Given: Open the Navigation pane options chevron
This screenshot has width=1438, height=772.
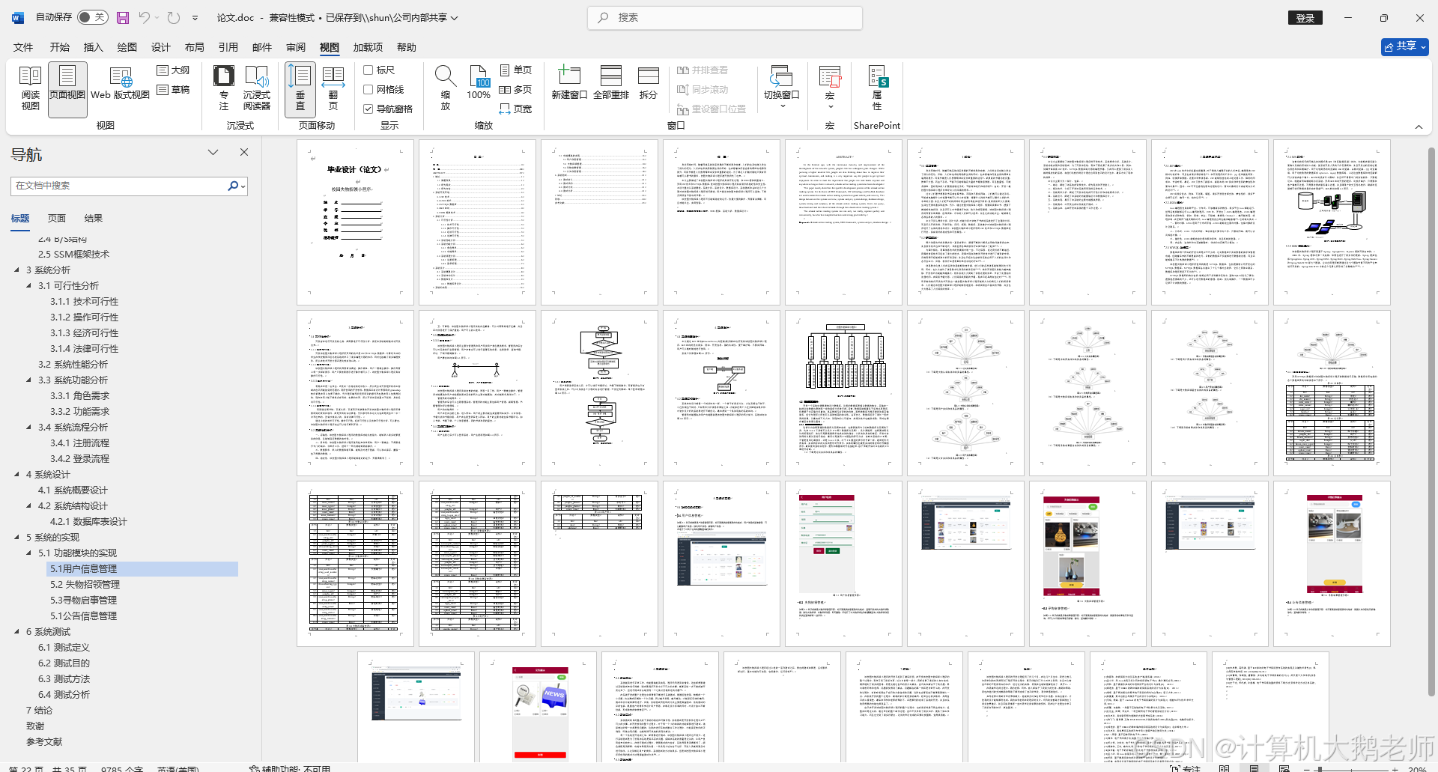Looking at the screenshot, I should pyautogui.click(x=213, y=152).
